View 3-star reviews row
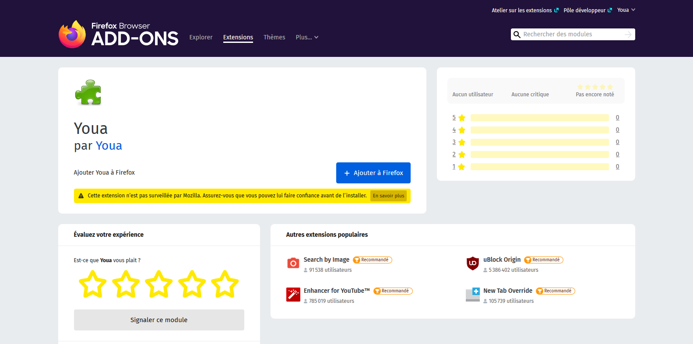This screenshot has width=693, height=344. 536,142
